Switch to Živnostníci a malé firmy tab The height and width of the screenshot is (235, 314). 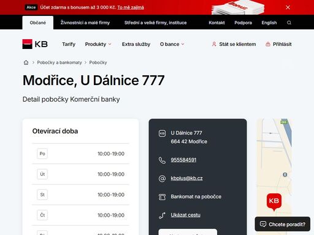click(85, 23)
